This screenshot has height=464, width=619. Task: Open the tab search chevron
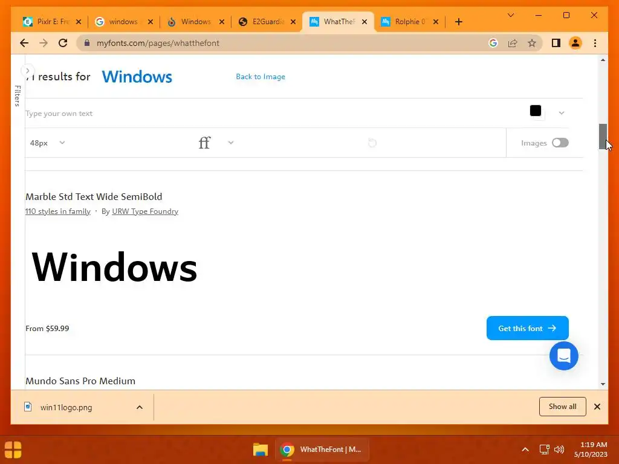pyautogui.click(x=510, y=15)
